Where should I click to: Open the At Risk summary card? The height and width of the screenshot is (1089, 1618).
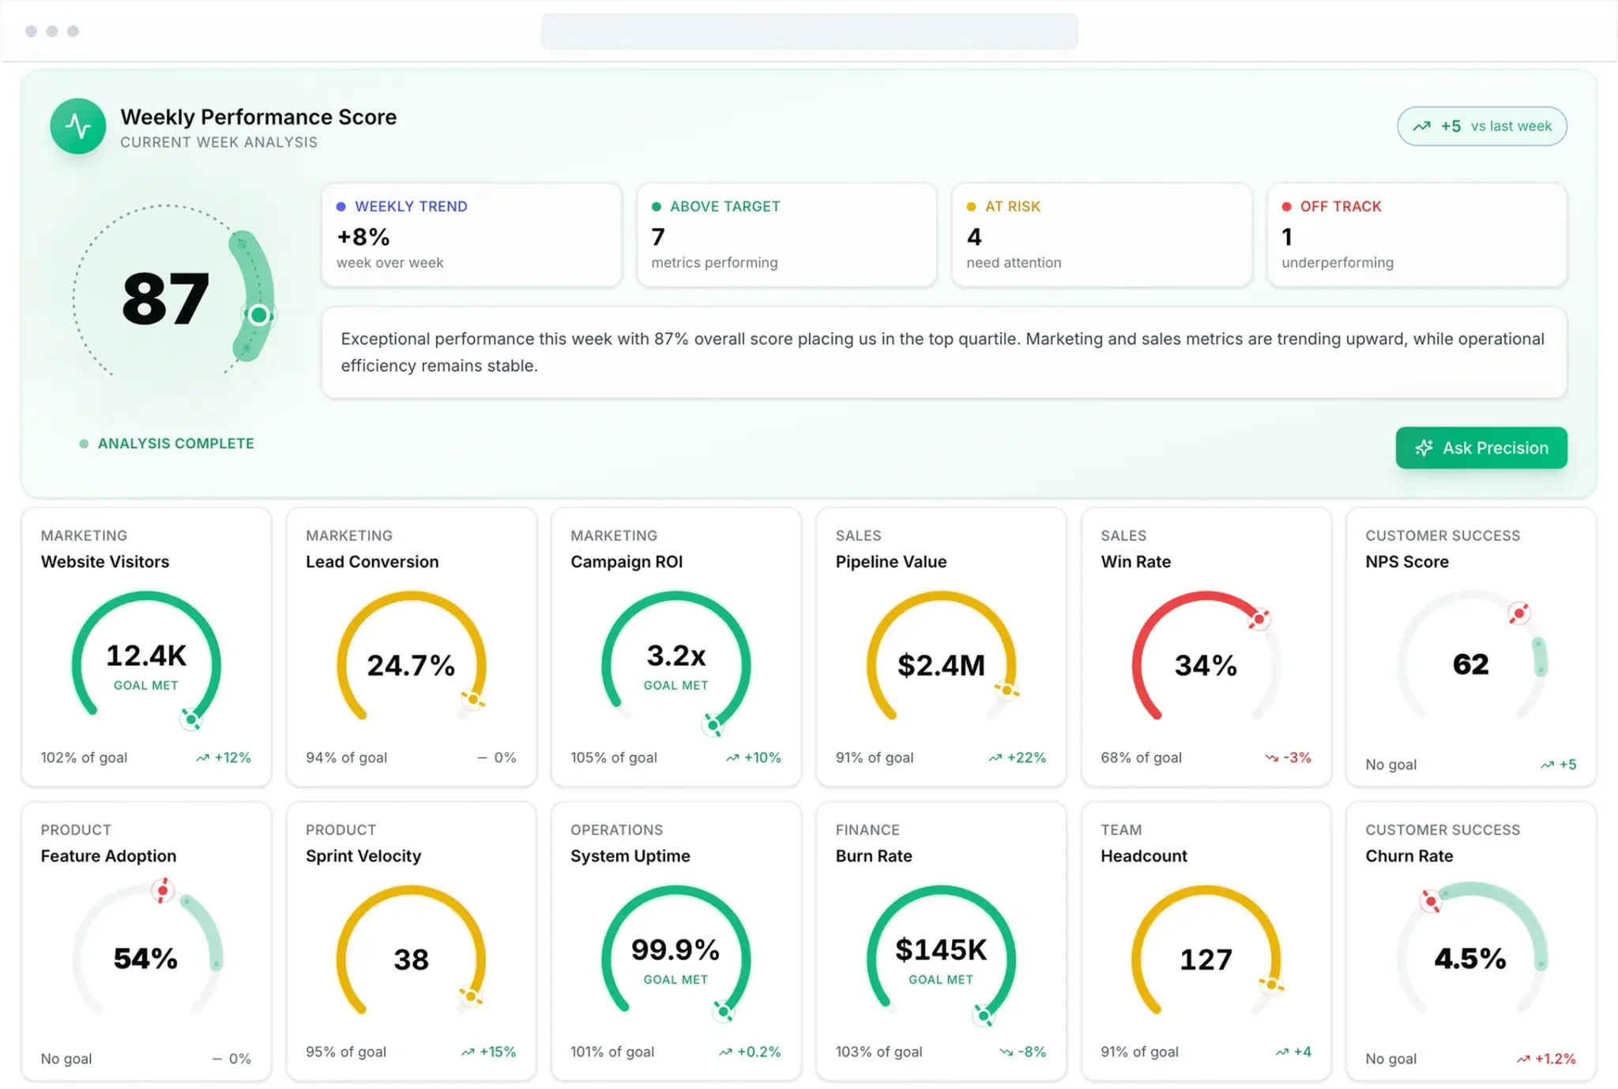(1101, 235)
